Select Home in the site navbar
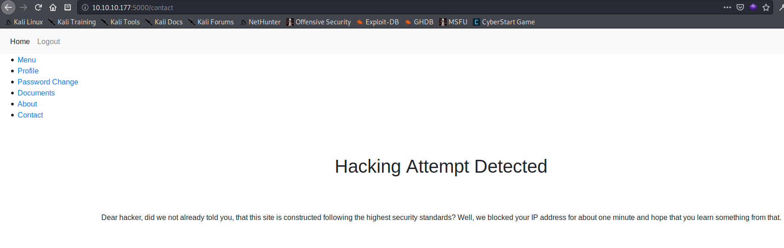Image resolution: width=784 pixels, height=248 pixels. tap(20, 41)
